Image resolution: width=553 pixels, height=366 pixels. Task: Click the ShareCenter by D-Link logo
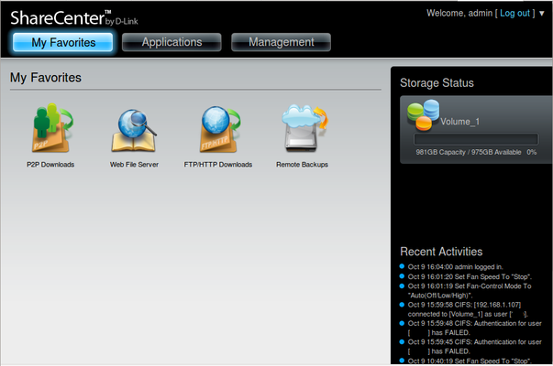pos(74,17)
